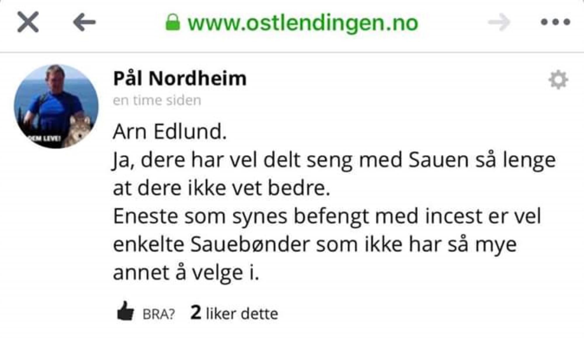The image size is (584, 338).
Task: Click the line starting "Eneste som synes"
Action: click(327, 217)
